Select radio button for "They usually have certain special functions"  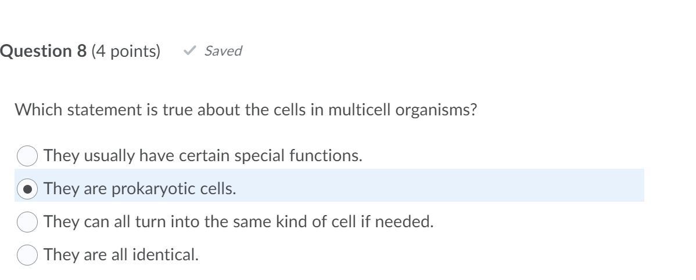click(x=27, y=156)
